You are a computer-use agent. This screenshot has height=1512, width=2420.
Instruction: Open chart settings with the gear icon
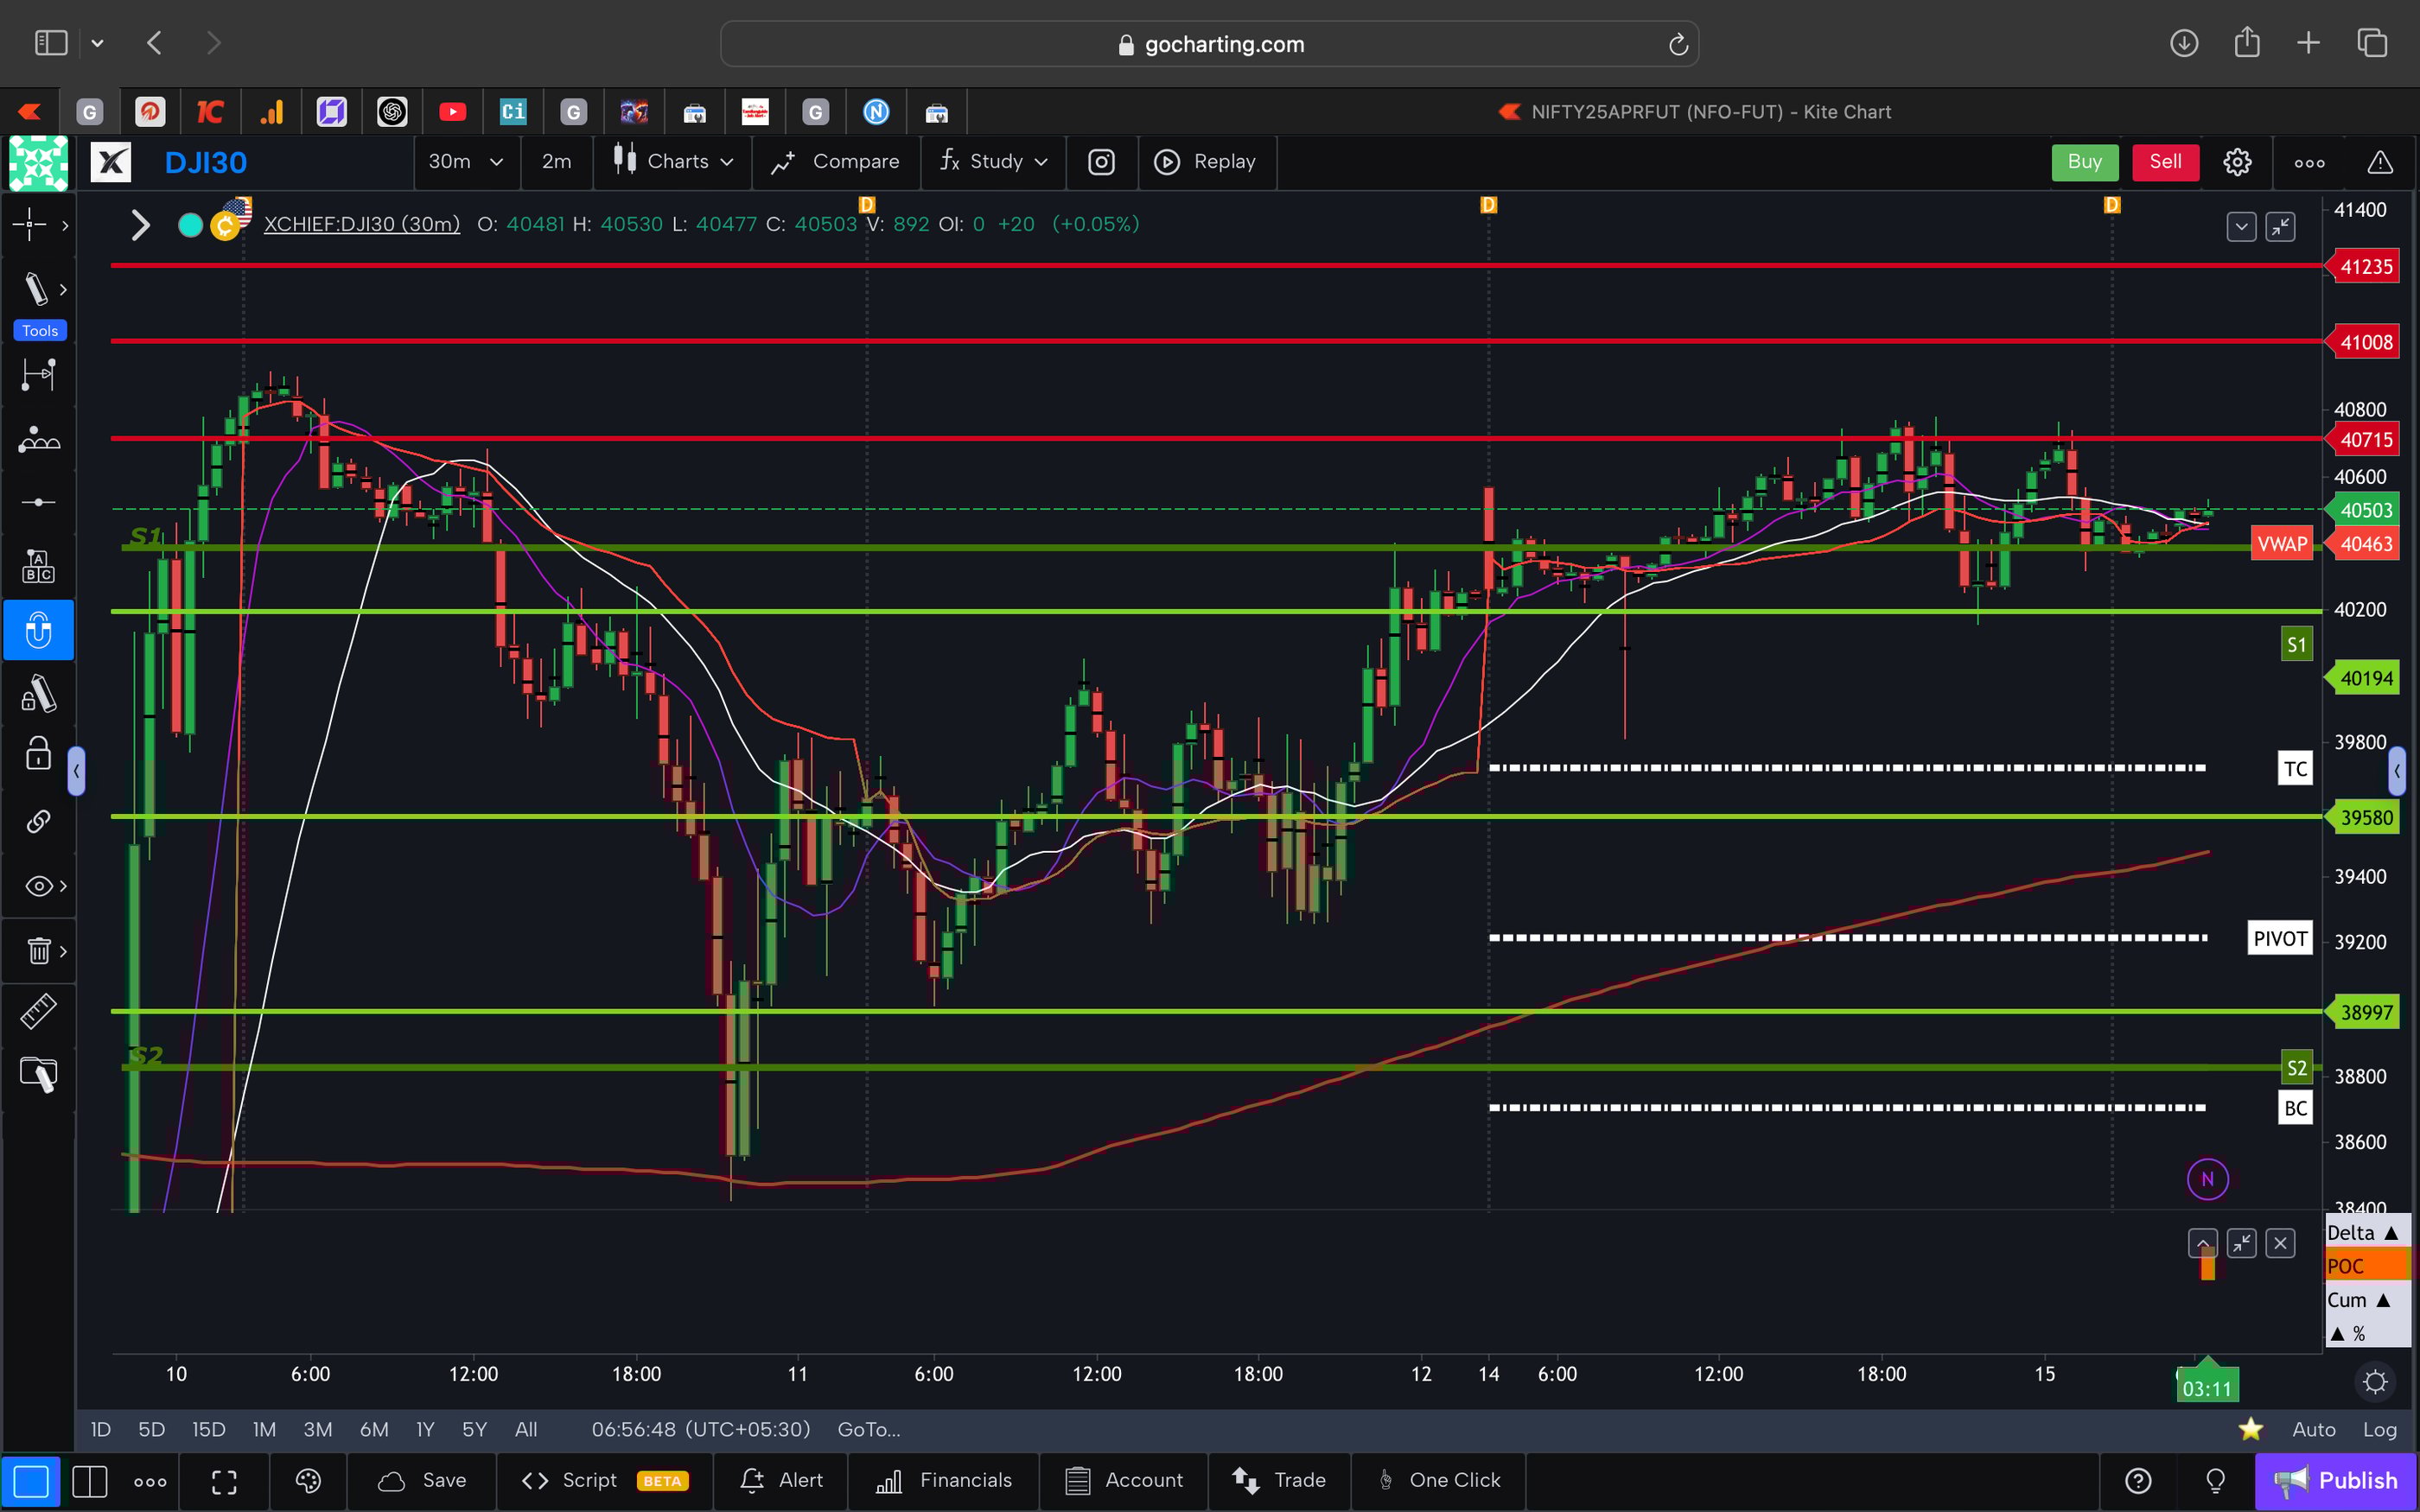(x=2237, y=161)
